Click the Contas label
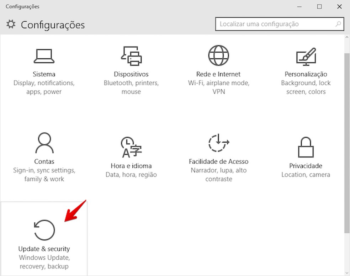Image resolution: width=350 pixels, height=276 pixels. [44, 161]
